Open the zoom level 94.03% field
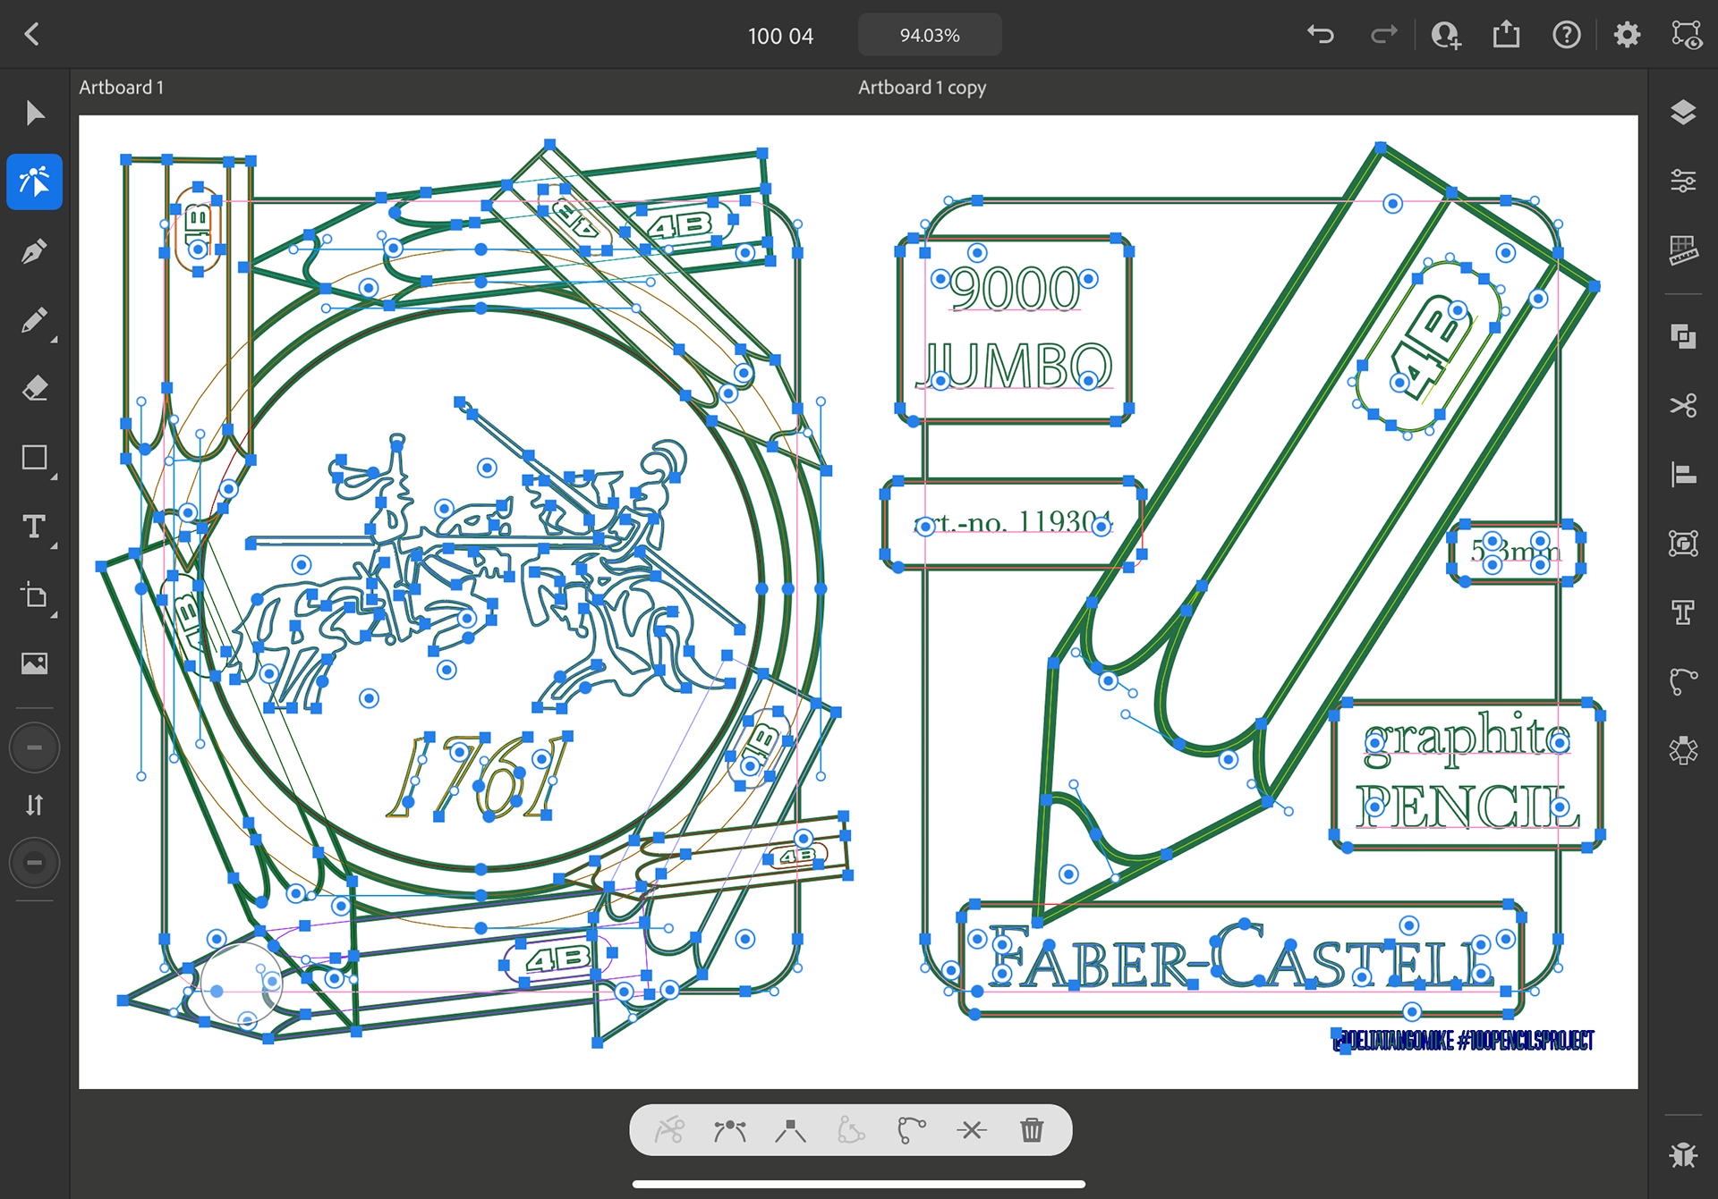Screen dimensions: 1718x1199 coord(930,35)
